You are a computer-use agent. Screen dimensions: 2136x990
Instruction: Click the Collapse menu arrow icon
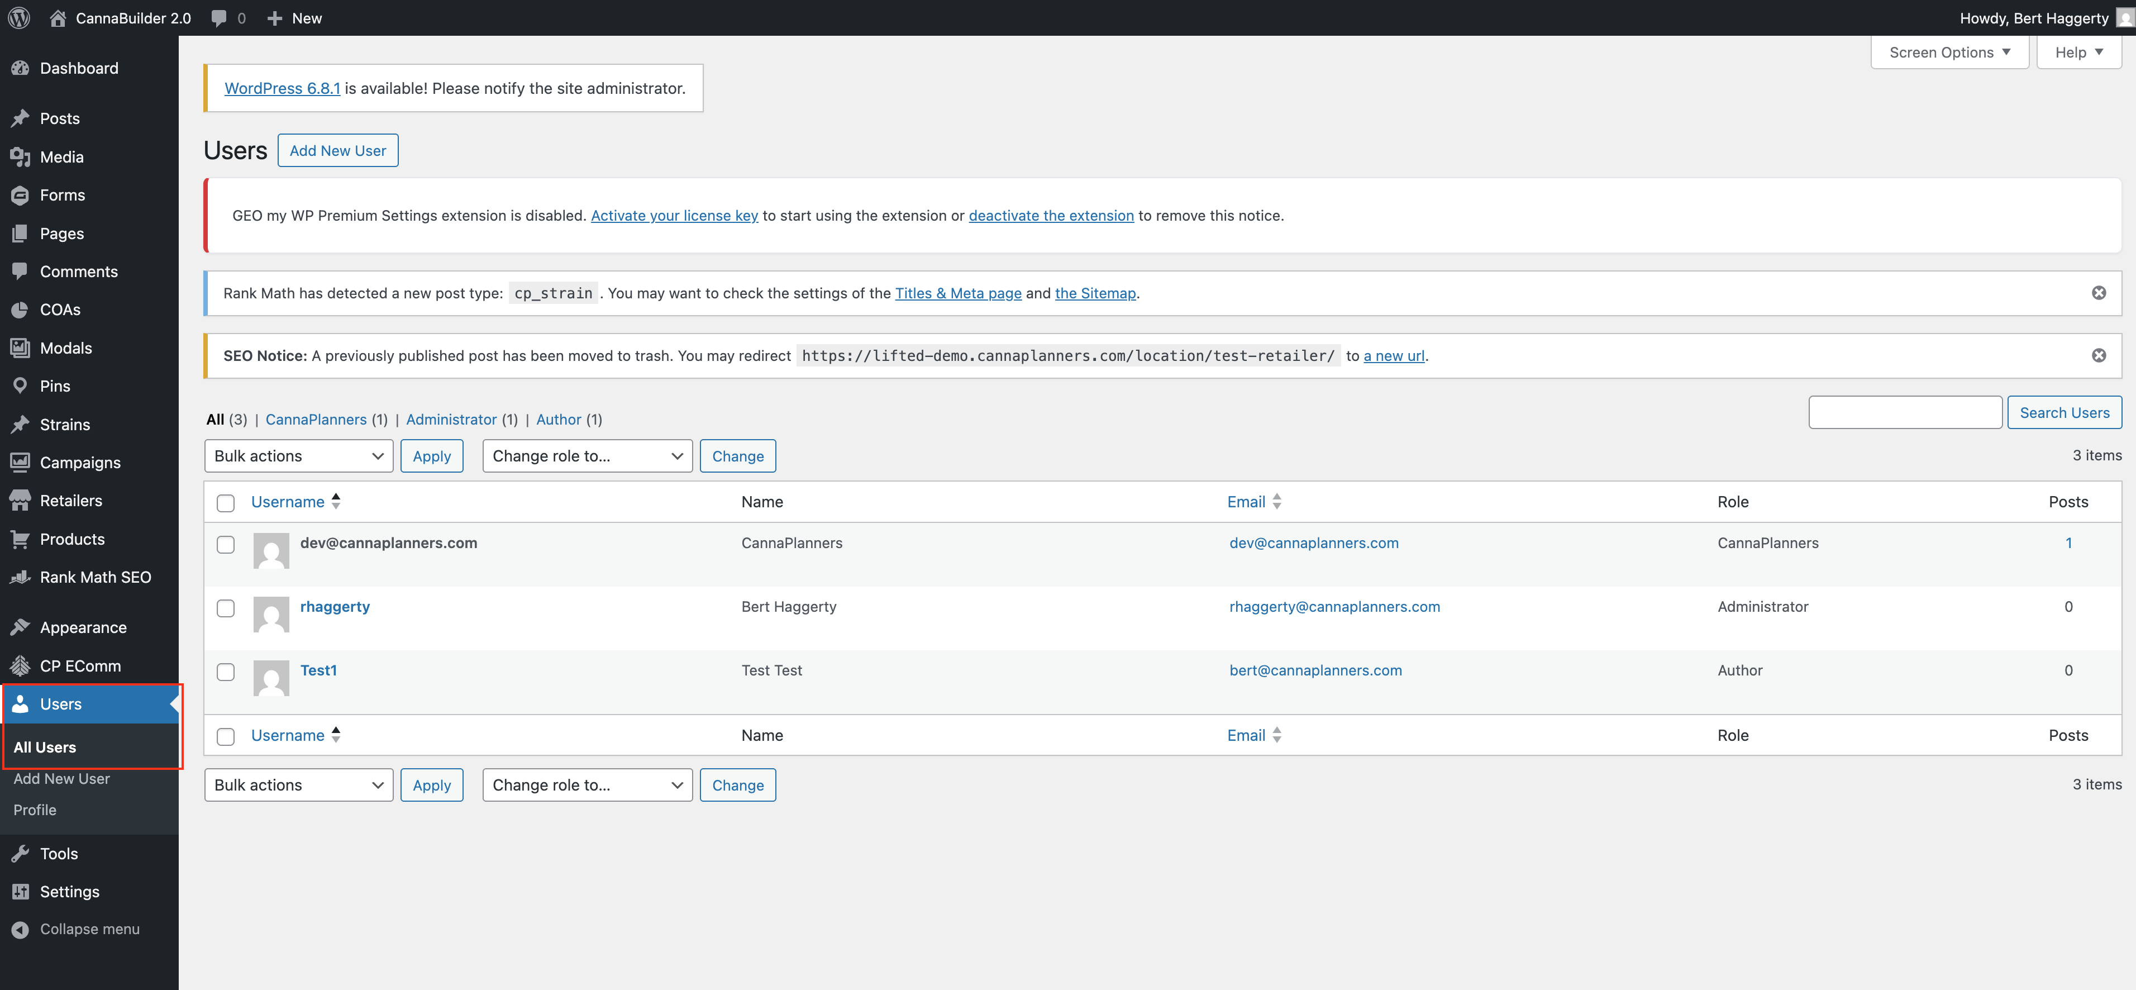coord(20,930)
